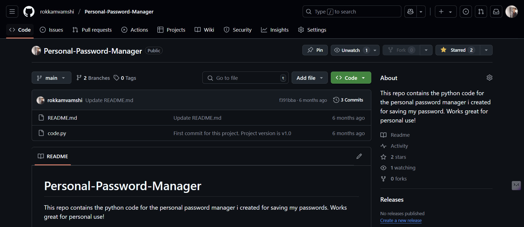Switch to the Settings tab
The image size is (524, 227).
point(312,30)
